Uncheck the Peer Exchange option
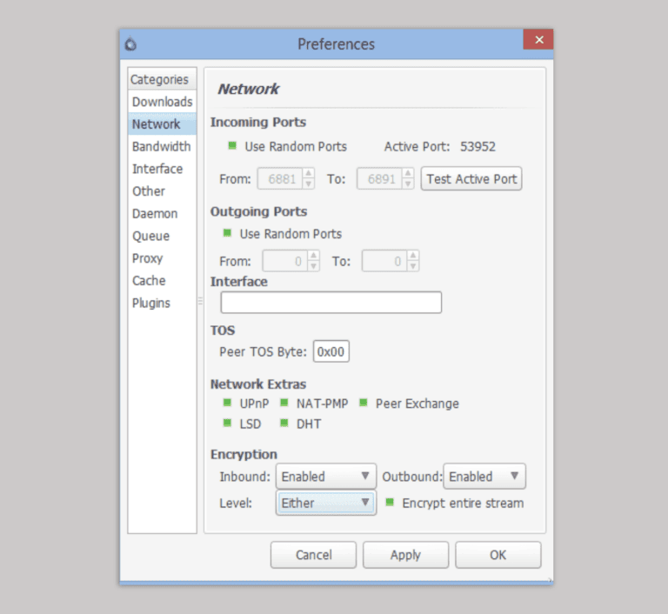The image size is (668, 614). [364, 403]
